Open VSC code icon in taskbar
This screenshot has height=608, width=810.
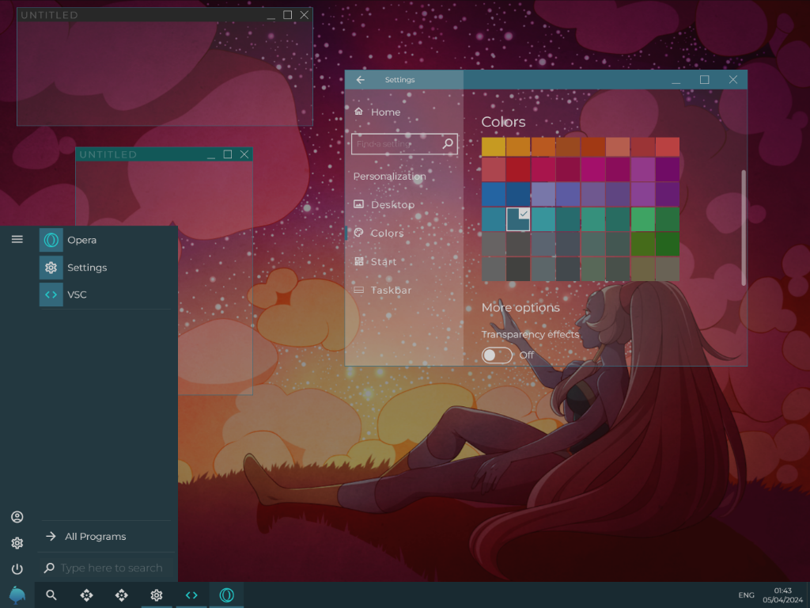tap(191, 595)
